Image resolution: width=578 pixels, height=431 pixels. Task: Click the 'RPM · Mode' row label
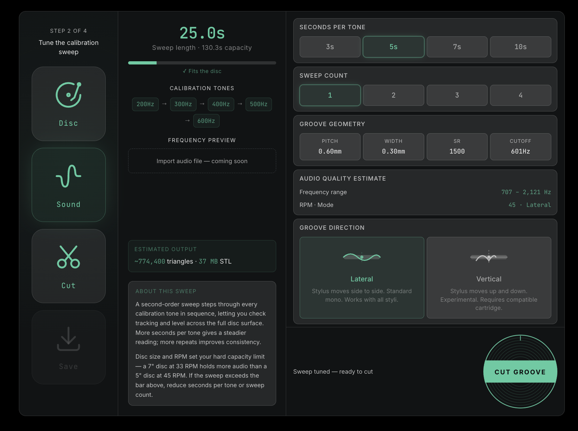(316, 205)
